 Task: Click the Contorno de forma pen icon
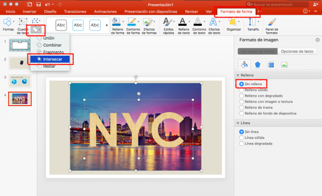click(x=131, y=22)
